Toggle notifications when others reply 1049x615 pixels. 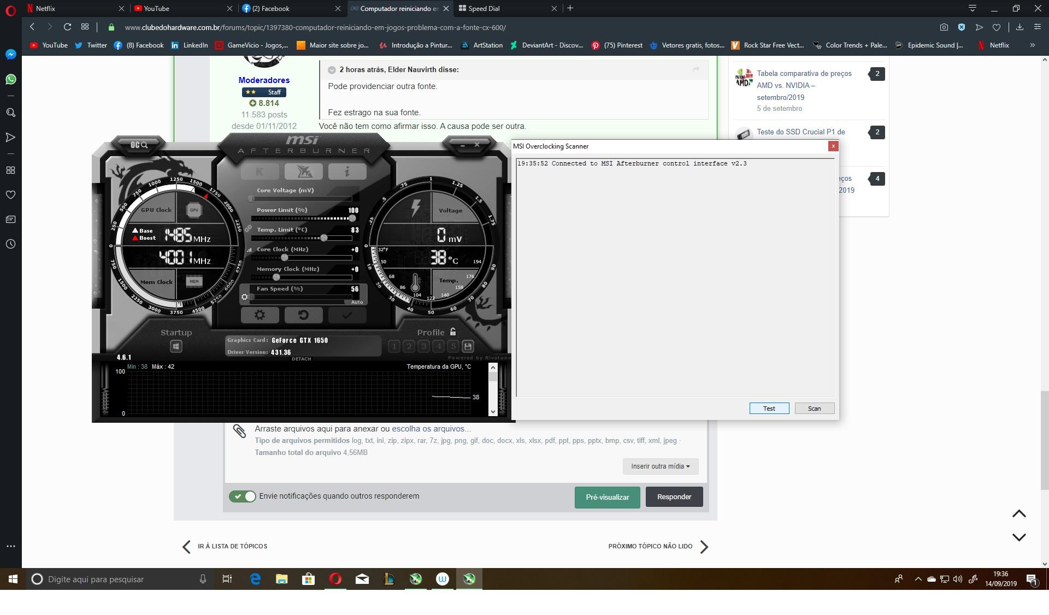coord(243,496)
